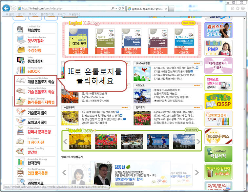Image resolution: width=248 pixels, height=192 pixels.
Task: Click the refresh icon in address bar
Action: (120, 9)
